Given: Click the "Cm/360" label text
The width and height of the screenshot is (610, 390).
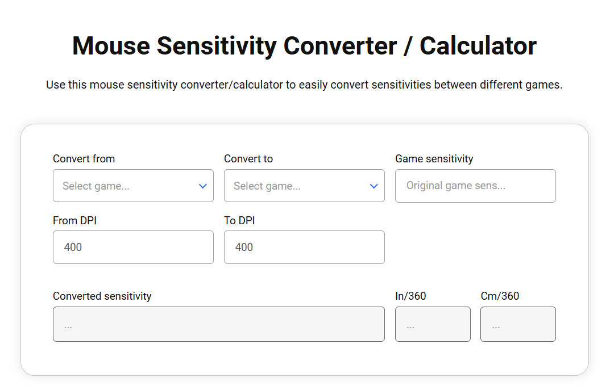Looking at the screenshot, I should tap(500, 296).
